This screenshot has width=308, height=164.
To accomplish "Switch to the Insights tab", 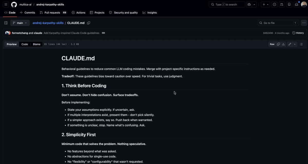I will click(x=150, y=13).
